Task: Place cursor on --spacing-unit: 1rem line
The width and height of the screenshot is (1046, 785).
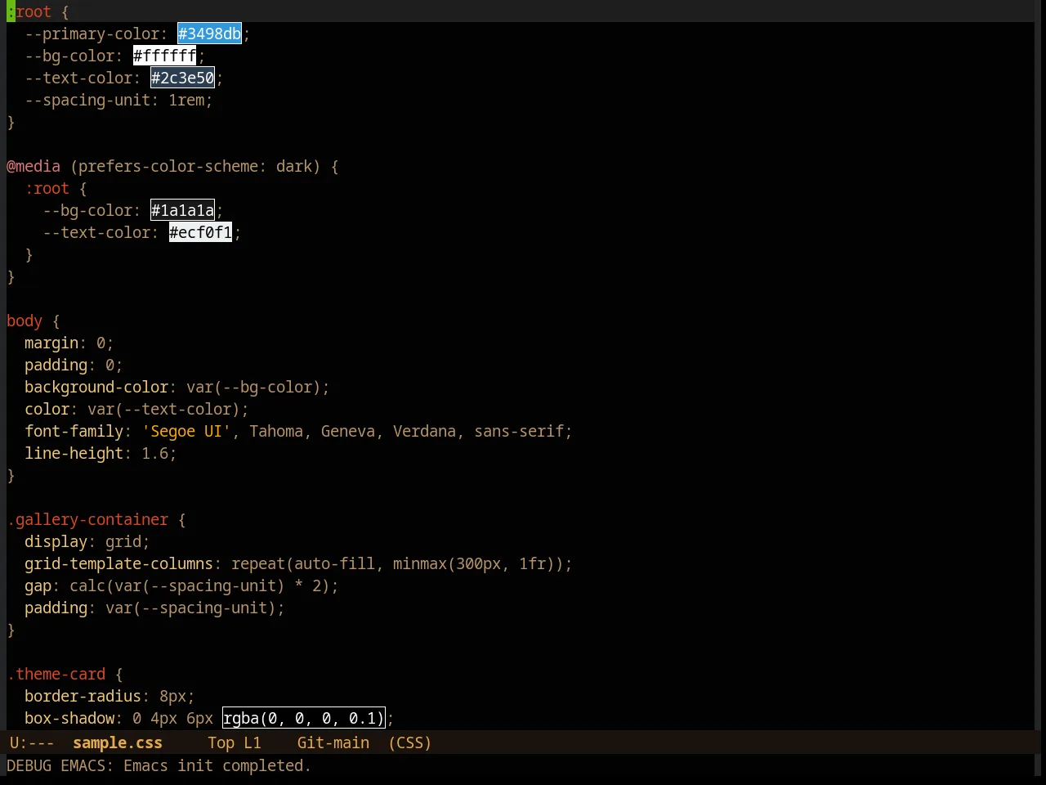Action: pos(118,100)
